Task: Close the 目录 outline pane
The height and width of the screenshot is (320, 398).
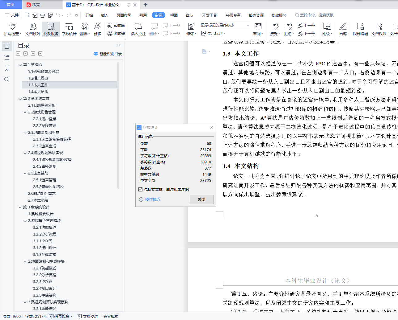Action: (118, 45)
